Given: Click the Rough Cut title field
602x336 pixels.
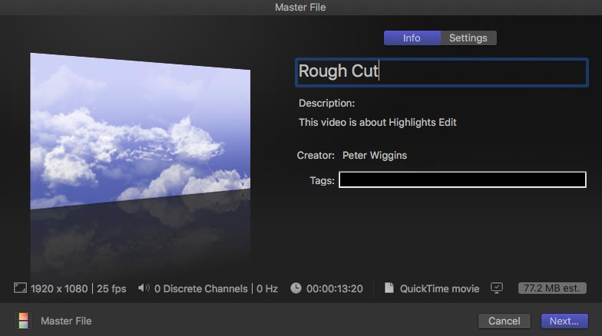Looking at the screenshot, I should point(442,72).
